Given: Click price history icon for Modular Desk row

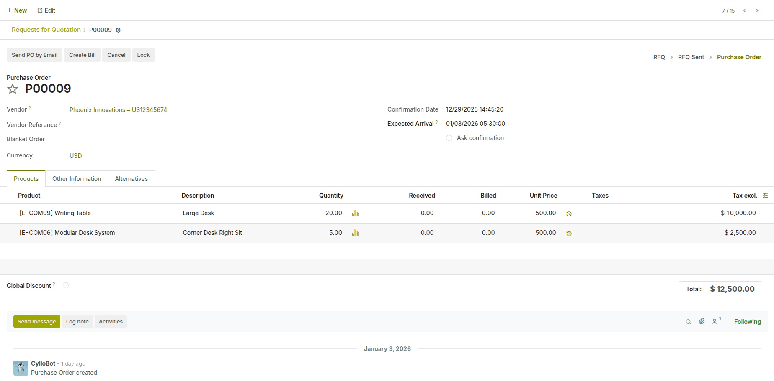Looking at the screenshot, I should [x=569, y=234].
